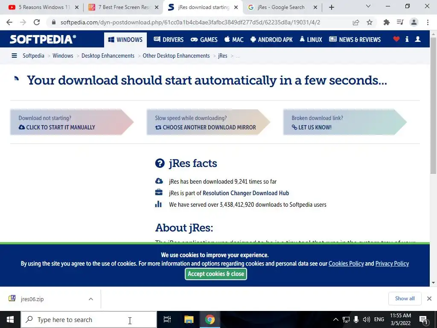
Task: Click the Chrome icon on the taskbar
Action: (x=210, y=319)
